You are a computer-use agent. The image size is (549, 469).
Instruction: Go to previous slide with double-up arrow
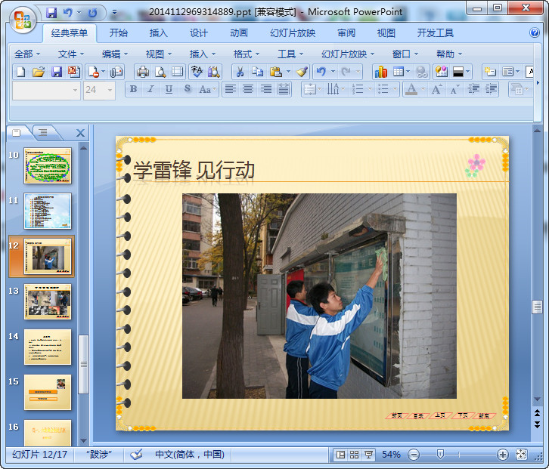[537, 413]
